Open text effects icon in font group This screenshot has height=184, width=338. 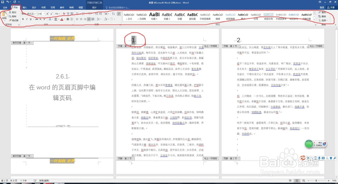pos(50,19)
